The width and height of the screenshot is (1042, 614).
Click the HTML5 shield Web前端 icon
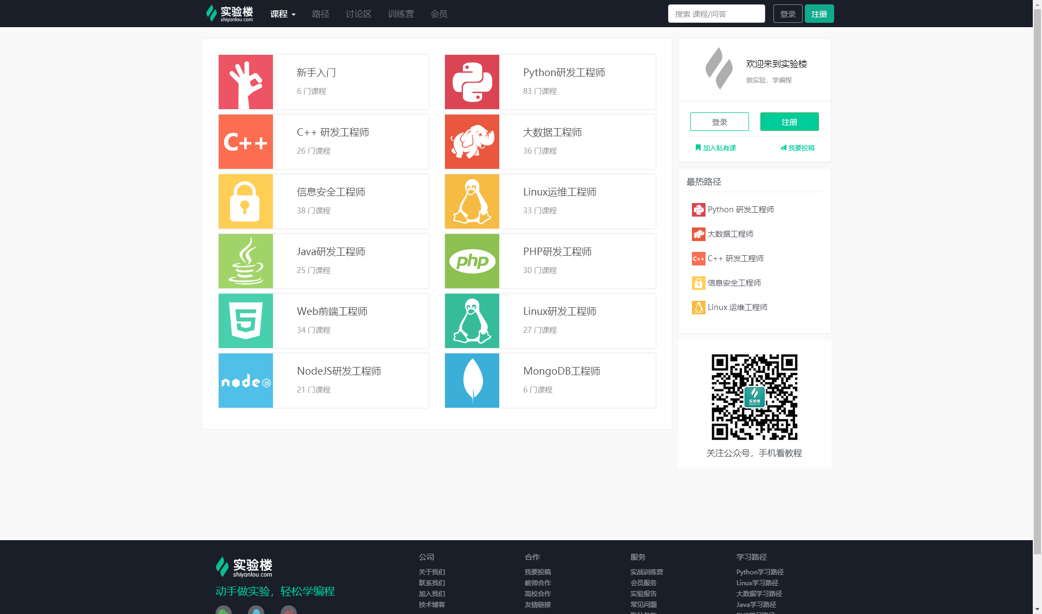(245, 321)
